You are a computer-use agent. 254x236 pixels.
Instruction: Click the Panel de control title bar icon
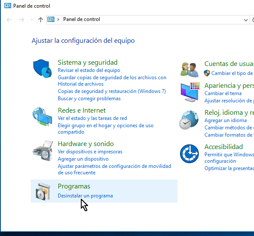click(x=8, y=6)
